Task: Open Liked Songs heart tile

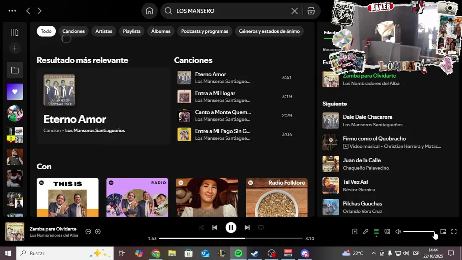Action: 15,92
